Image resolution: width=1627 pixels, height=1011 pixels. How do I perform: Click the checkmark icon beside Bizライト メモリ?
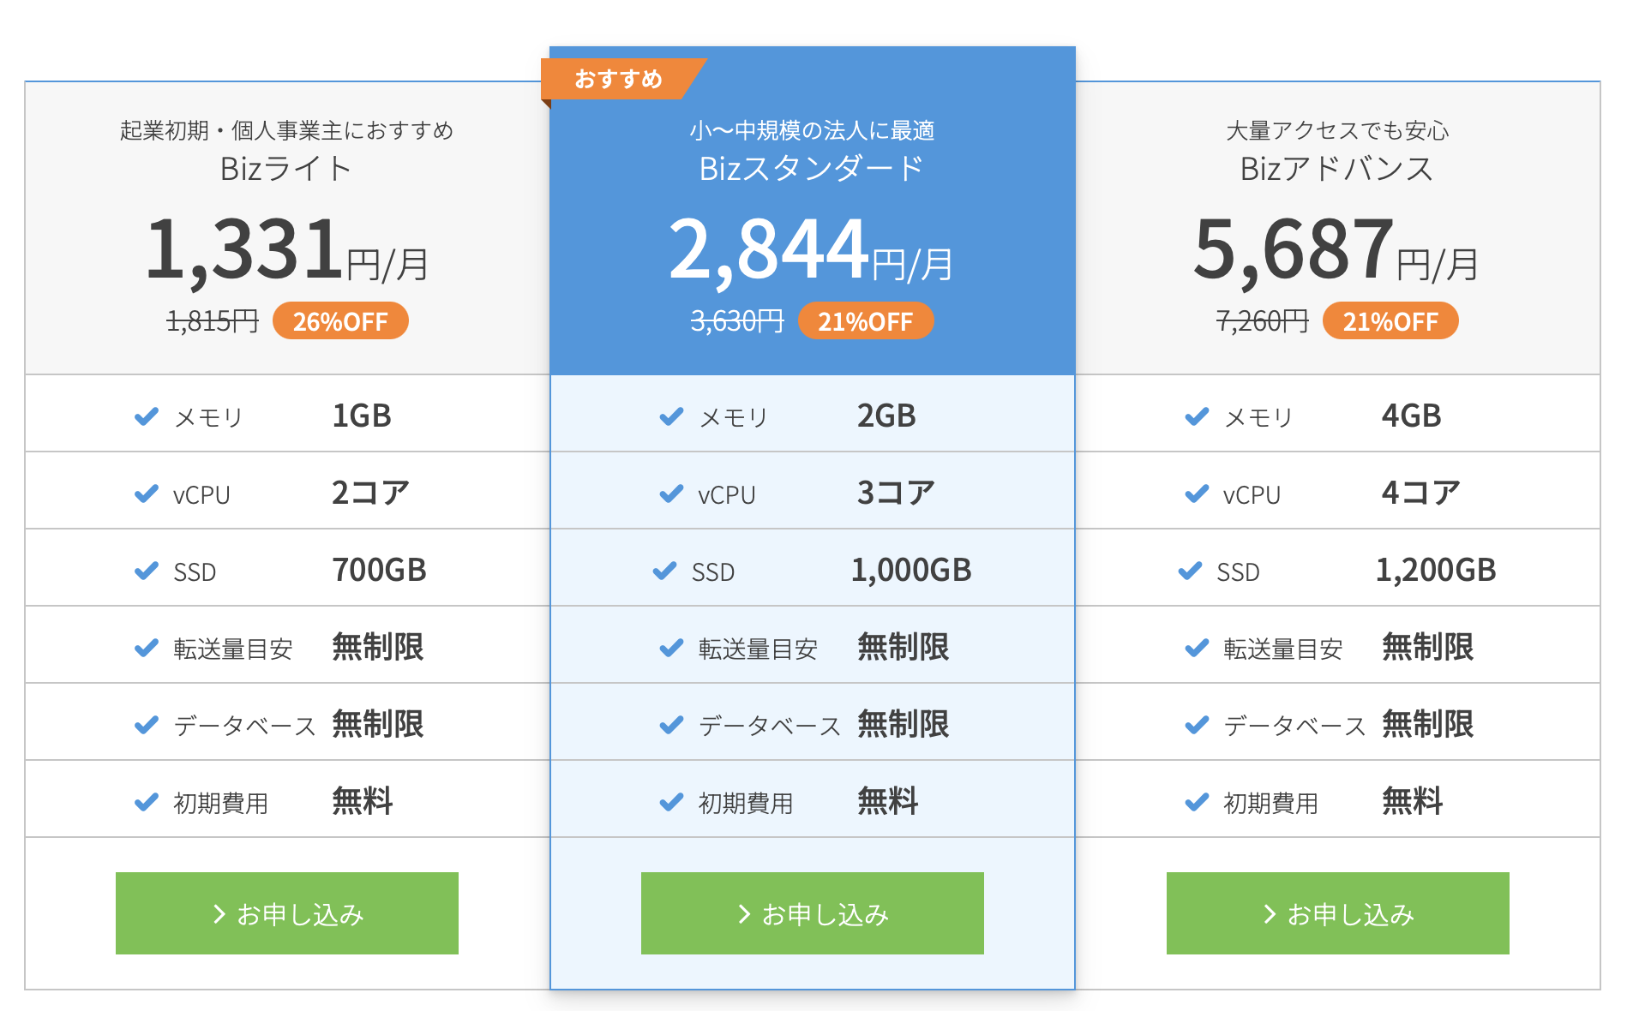point(147,416)
